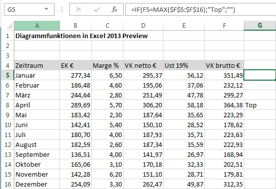Click the Cancel (X) icon in formula bar

click(78, 9)
